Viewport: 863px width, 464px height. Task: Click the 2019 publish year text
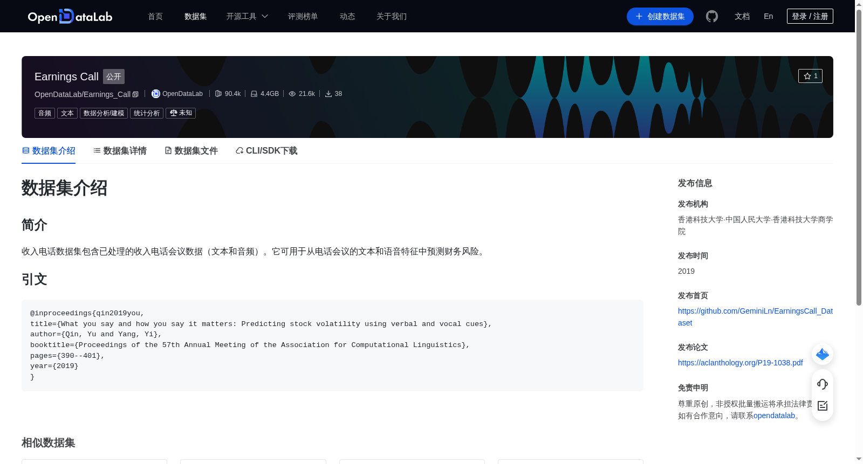pyautogui.click(x=686, y=271)
